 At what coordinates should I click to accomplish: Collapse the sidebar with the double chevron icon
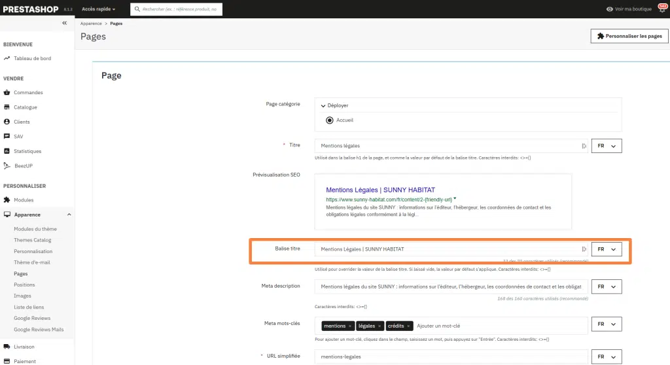[x=64, y=23]
